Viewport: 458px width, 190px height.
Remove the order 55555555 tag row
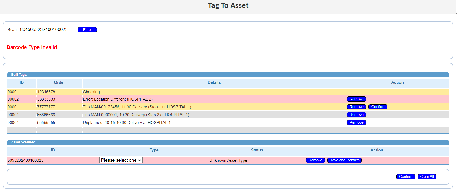click(x=356, y=122)
